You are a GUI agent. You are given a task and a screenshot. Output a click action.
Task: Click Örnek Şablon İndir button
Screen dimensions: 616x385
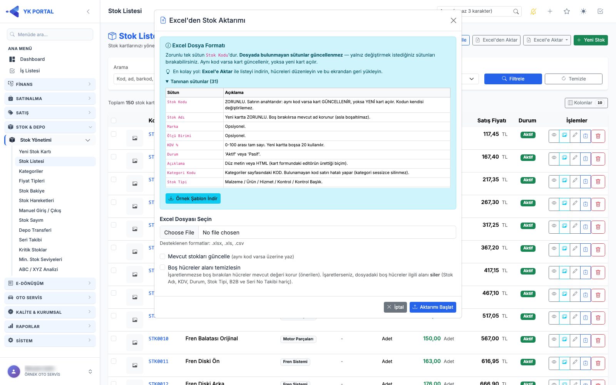[x=193, y=198]
